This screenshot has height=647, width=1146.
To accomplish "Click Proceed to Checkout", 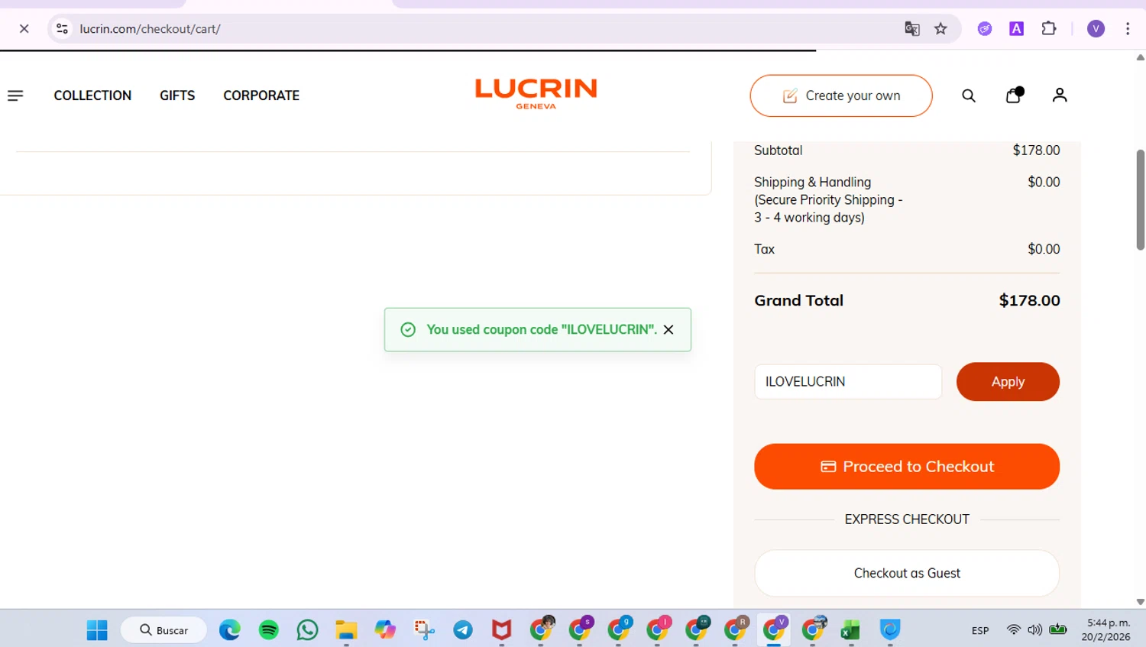I will [x=907, y=467].
